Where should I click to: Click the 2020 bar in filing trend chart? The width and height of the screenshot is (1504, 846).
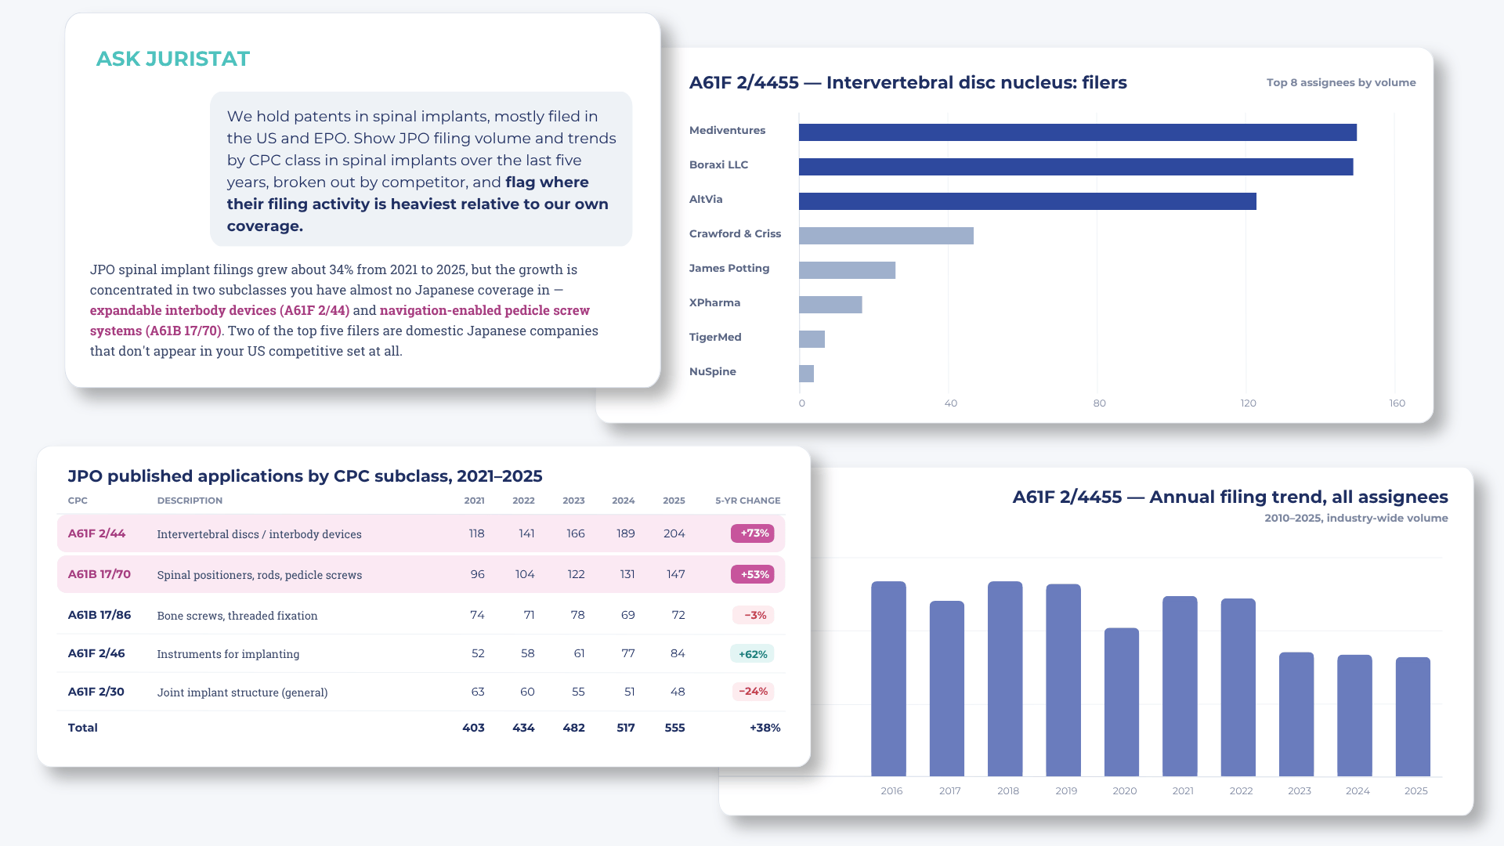[1122, 702]
